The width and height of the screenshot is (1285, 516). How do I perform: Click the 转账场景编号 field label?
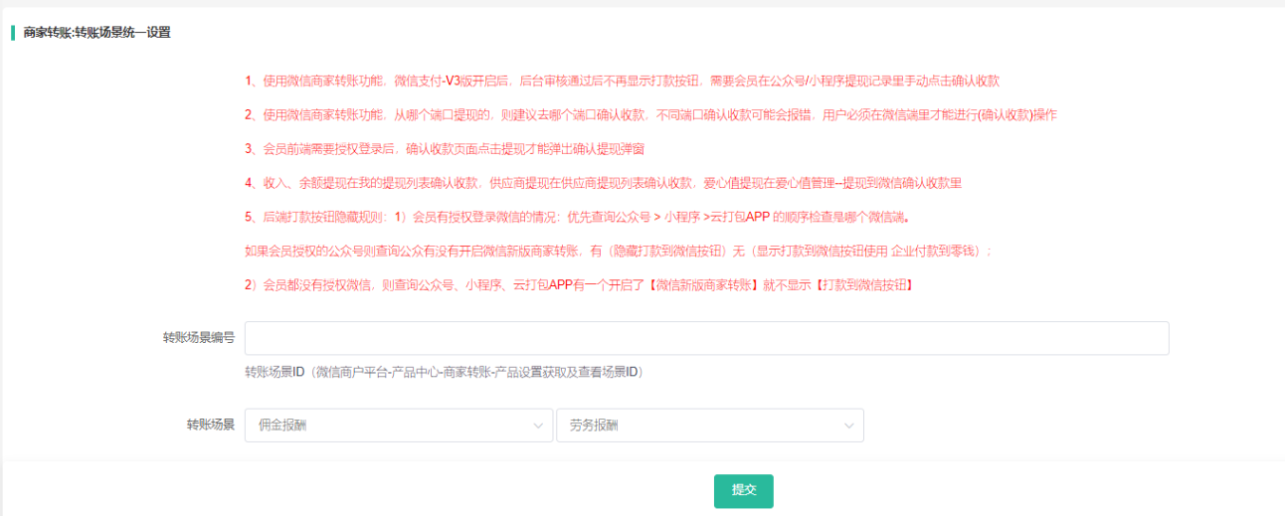(x=199, y=338)
